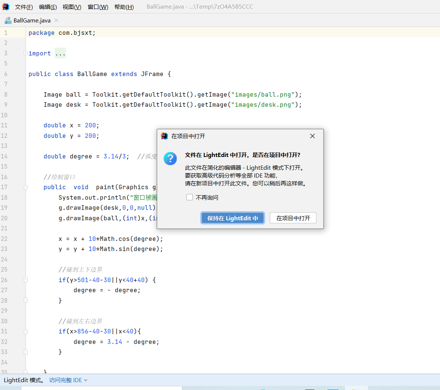The height and width of the screenshot is (390, 440).
Task: Click the //碰到左右边界 comment
Action: (x=81, y=321)
